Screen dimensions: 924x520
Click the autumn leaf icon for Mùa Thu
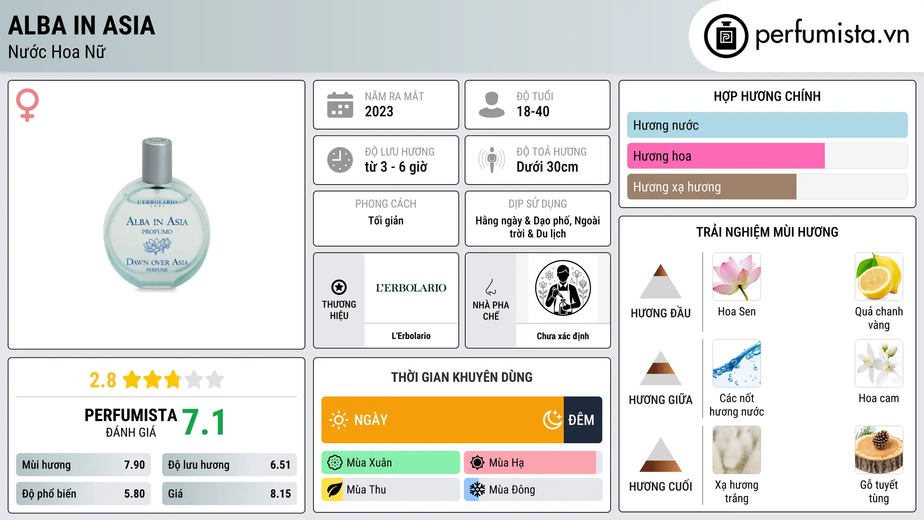[x=335, y=490]
